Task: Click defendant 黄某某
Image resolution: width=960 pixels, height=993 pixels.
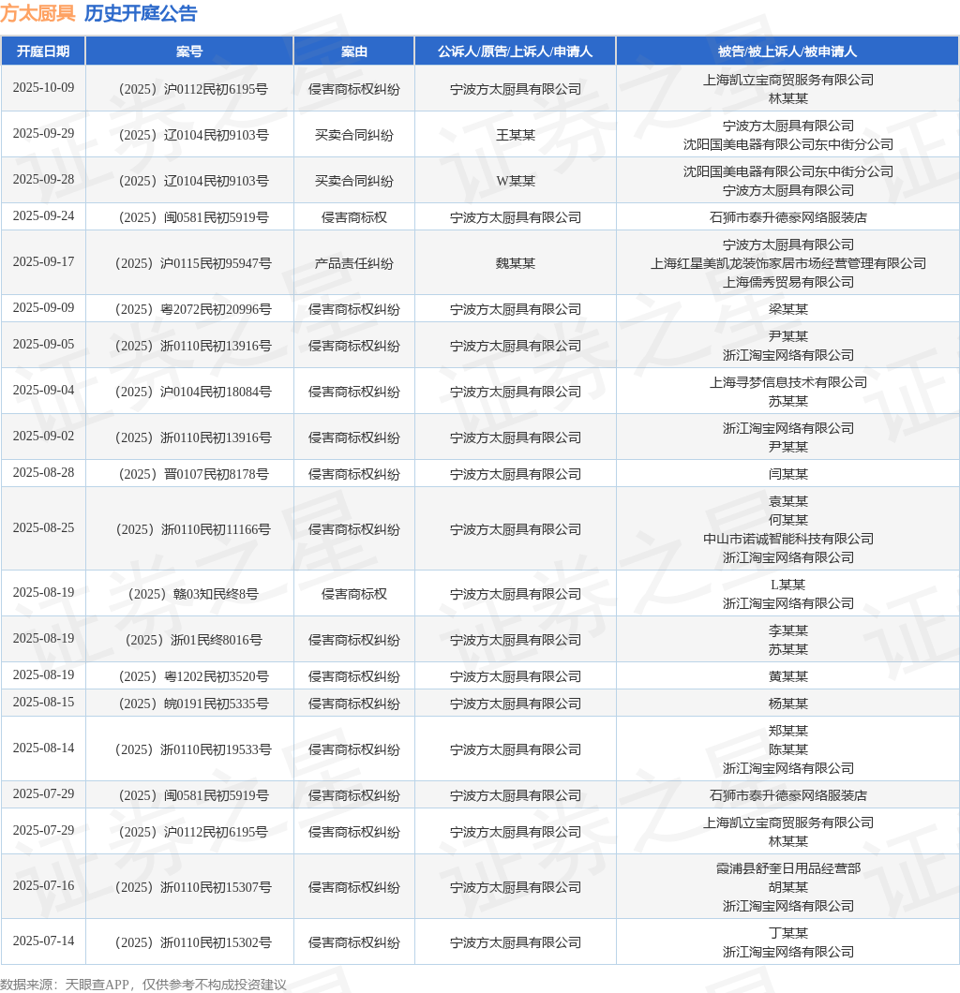Action: (x=787, y=677)
